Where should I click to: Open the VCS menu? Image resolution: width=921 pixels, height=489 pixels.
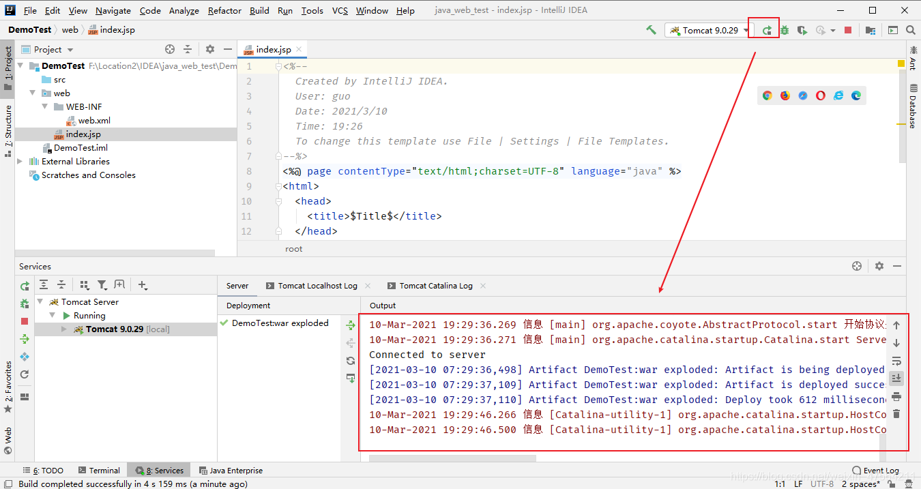(x=340, y=10)
